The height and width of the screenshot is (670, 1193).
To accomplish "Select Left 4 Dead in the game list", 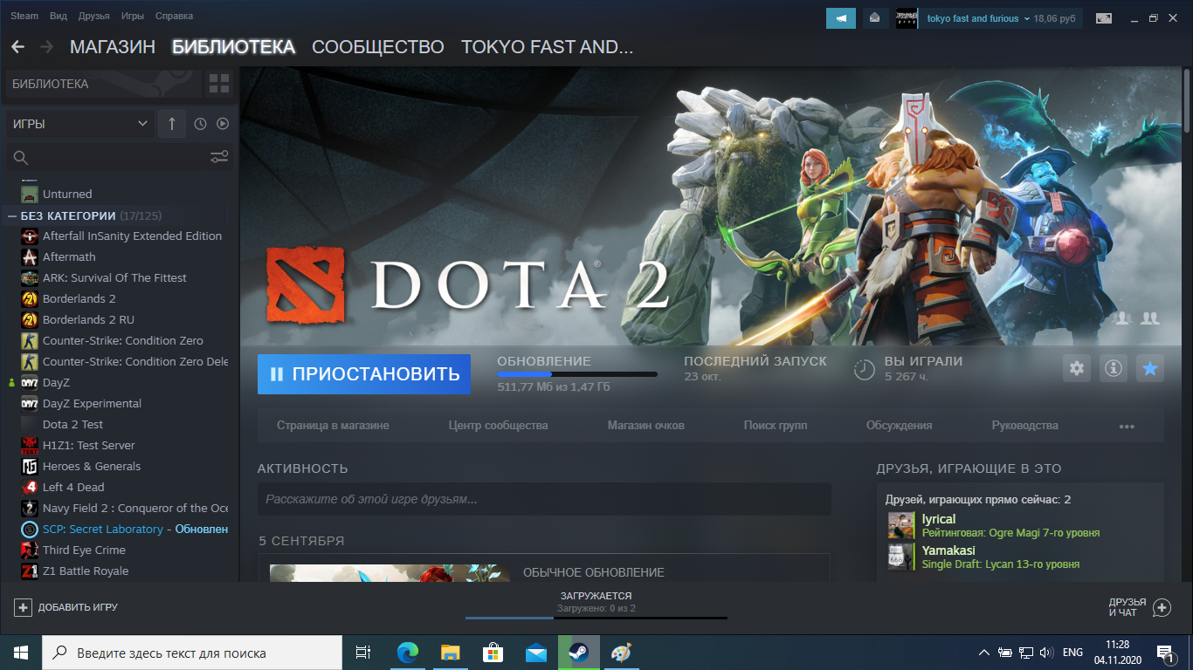I will pyautogui.click(x=73, y=487).
